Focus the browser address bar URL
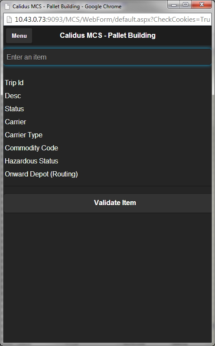Viewport: 215px width, 346px height. pos(112,20)
